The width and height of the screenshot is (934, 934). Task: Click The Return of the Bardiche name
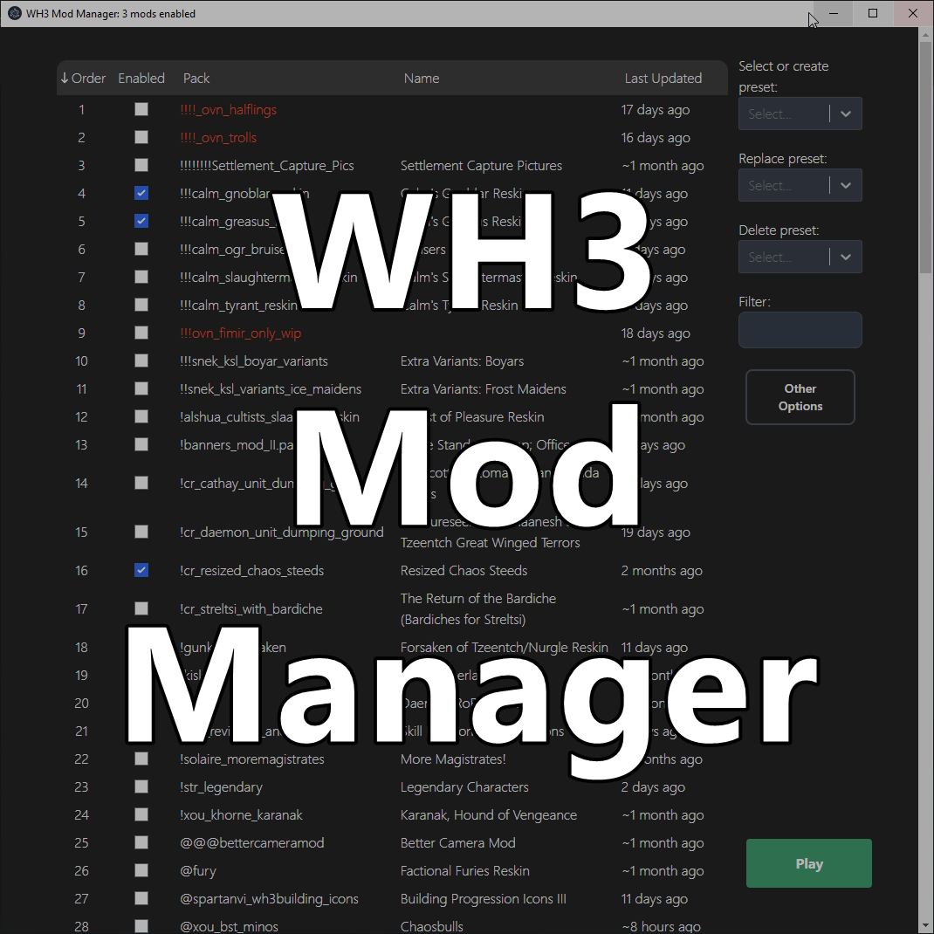478,608
